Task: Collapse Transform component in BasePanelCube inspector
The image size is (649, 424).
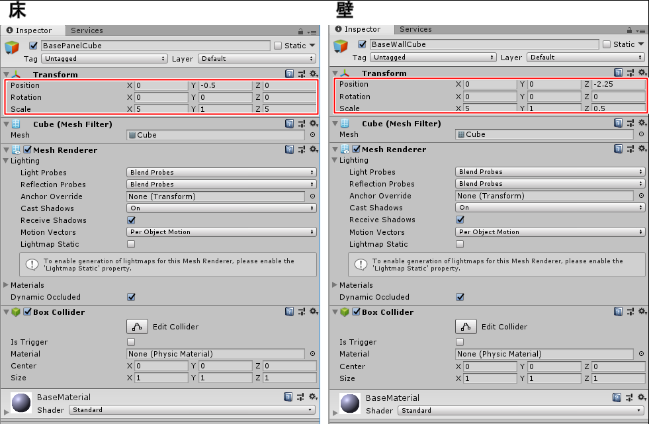Action: pyautogui.click(x=6, y=75)
